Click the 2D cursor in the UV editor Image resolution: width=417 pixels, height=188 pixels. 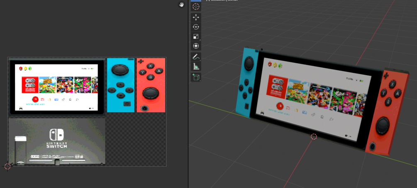coord(7,166)
